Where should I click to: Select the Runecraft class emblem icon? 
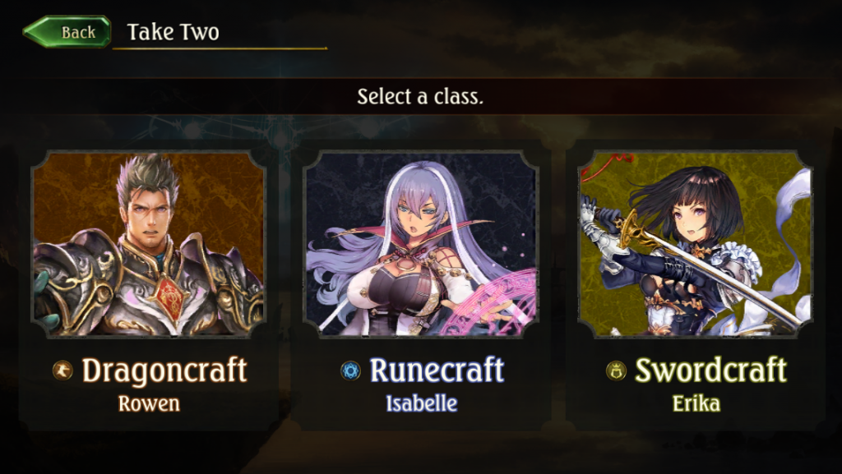(x=350, y=370)
